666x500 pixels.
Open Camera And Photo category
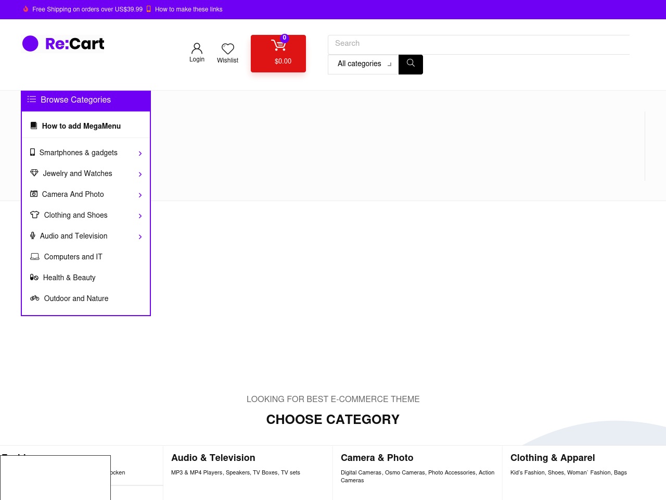pos(73,194)
